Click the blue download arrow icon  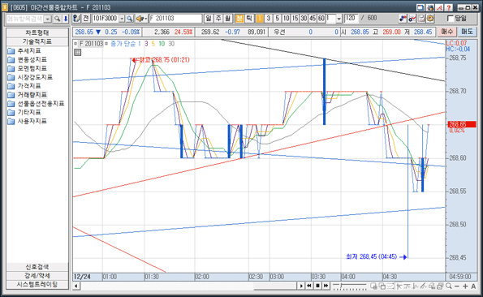pos(66,19)
